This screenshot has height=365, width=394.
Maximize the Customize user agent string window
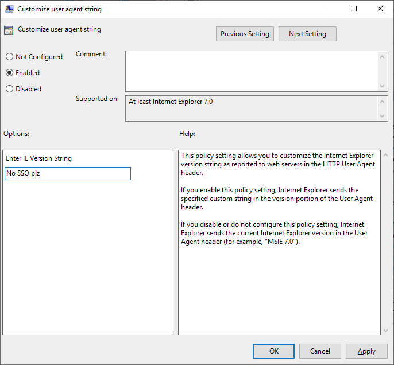(x=354, y=9)
